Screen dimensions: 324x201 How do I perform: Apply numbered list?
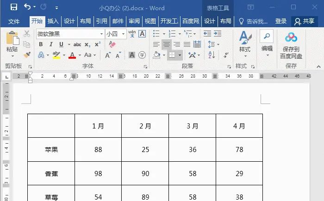point(172,34)
